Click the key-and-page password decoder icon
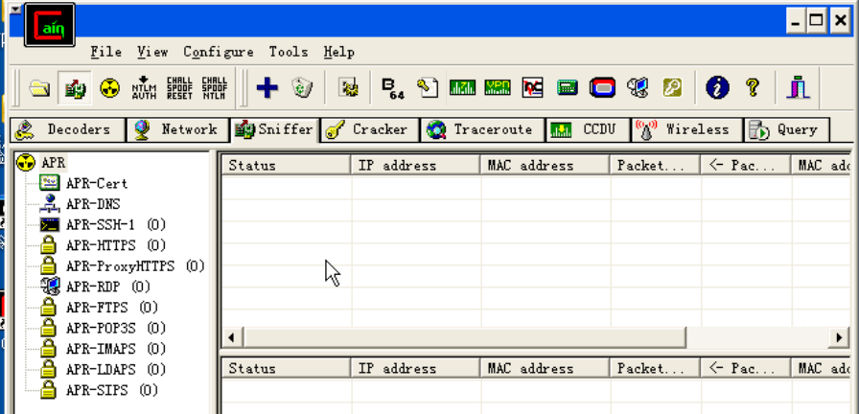 pos(428,87)
